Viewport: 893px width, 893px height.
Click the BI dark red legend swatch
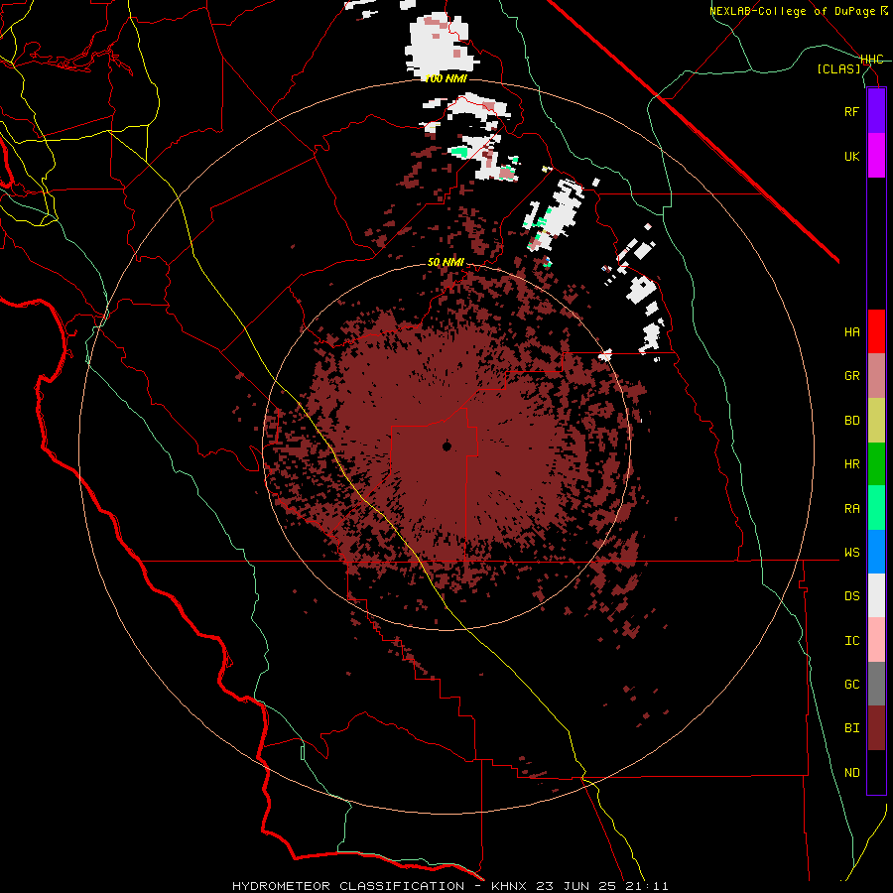point(876,728)
